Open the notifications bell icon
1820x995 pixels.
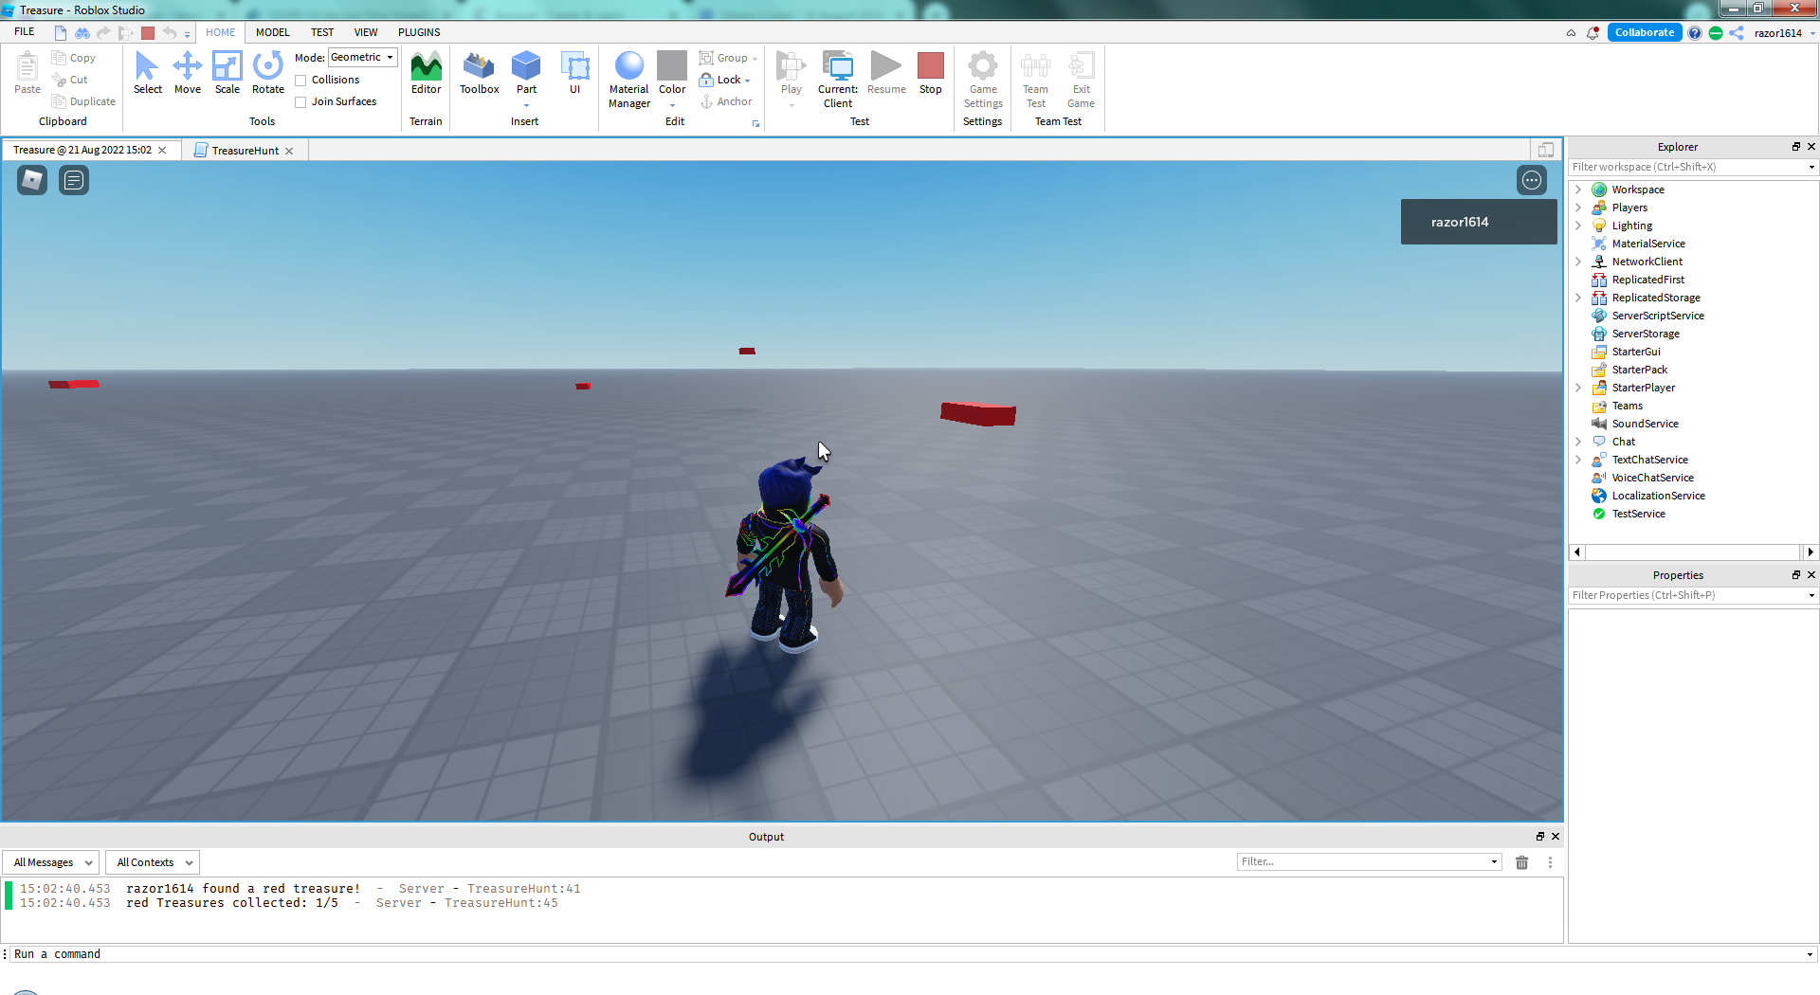(1592, 32)
